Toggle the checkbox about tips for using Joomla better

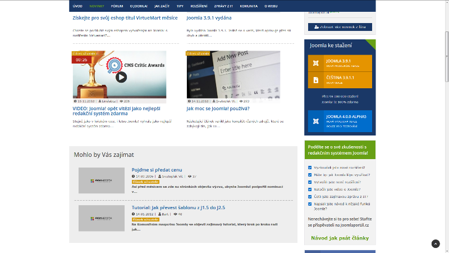point(310,175)
